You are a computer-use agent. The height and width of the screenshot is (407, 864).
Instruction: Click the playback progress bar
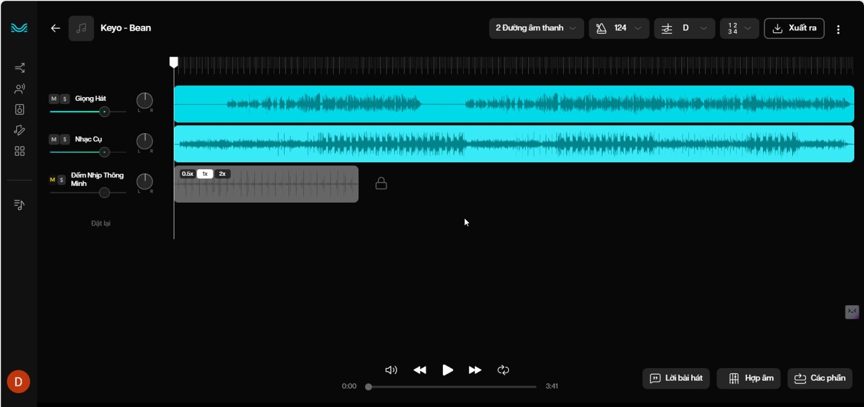click(x=451, y=387)
